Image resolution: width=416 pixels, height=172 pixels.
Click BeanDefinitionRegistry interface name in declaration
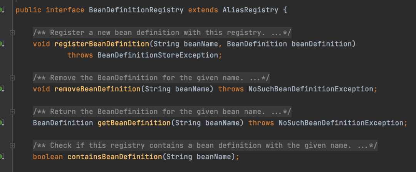(136, 10)
